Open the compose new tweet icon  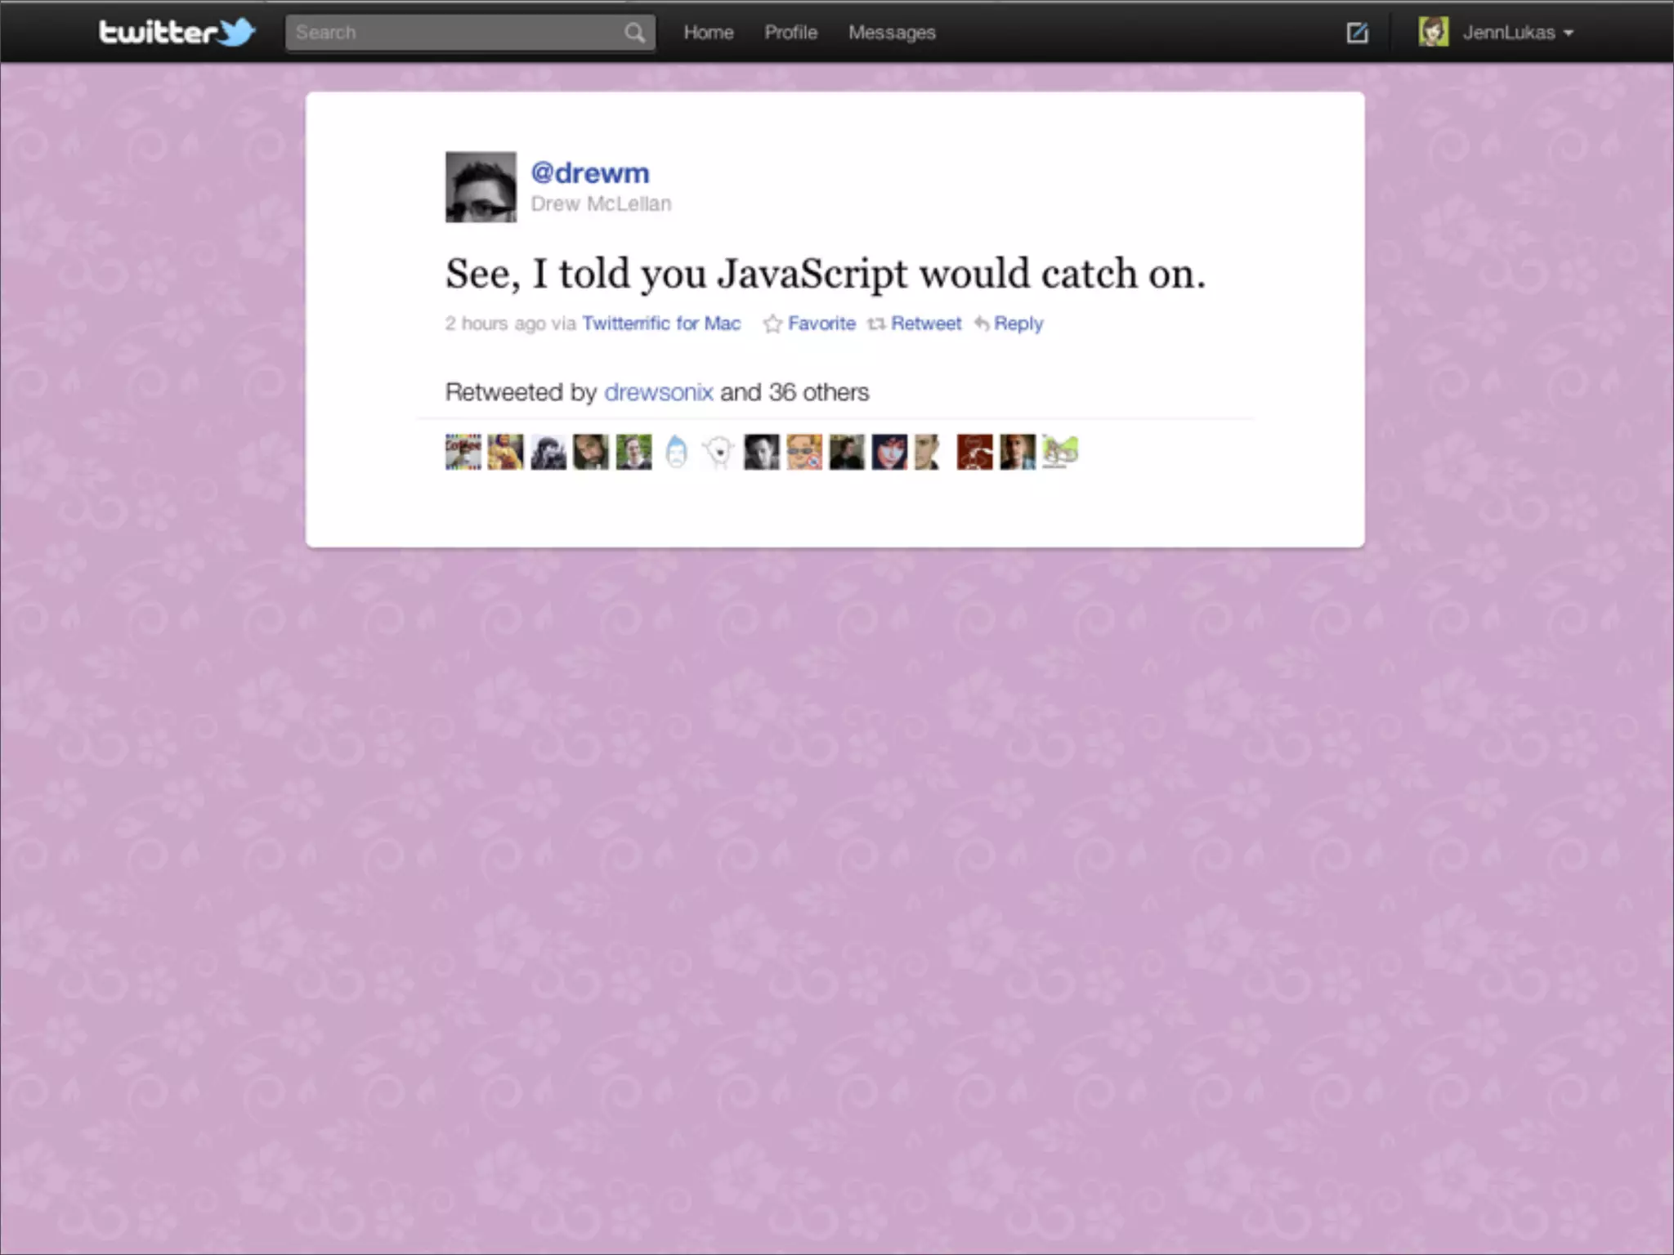(1357, 33)
